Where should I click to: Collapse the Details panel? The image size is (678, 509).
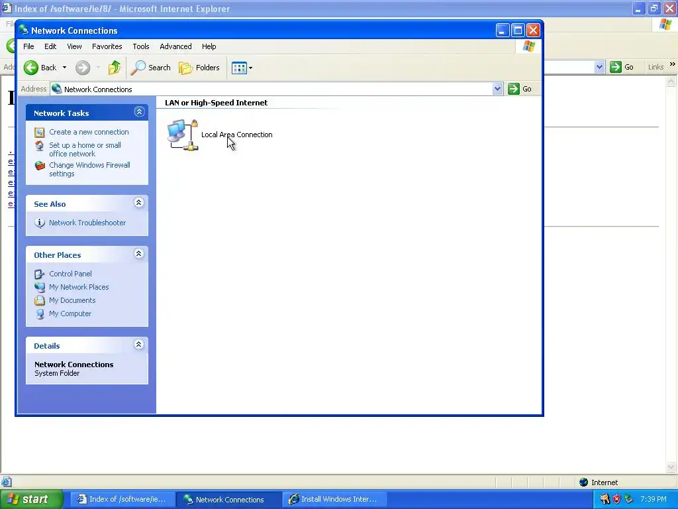click(139, 345)
